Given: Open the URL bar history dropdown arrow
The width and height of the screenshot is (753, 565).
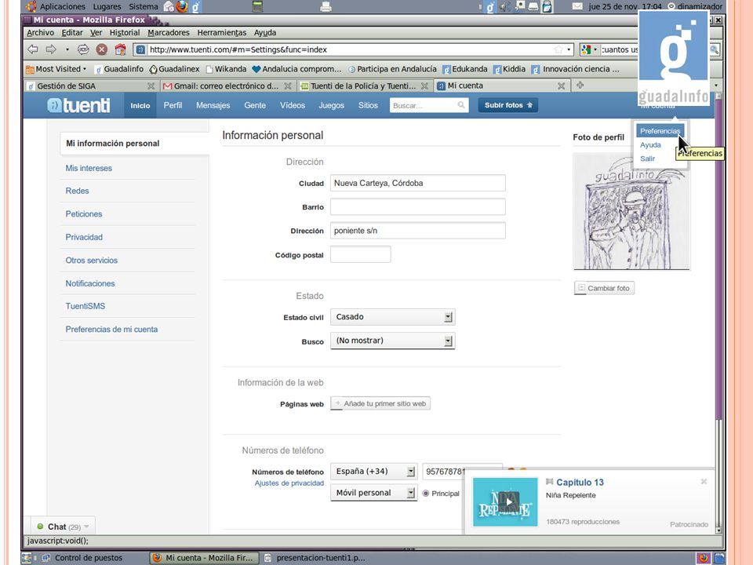Looking at the screenshot, I should (569, 49).
